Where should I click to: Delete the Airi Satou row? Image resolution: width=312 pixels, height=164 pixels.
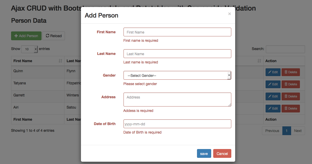tap(291, 109)
